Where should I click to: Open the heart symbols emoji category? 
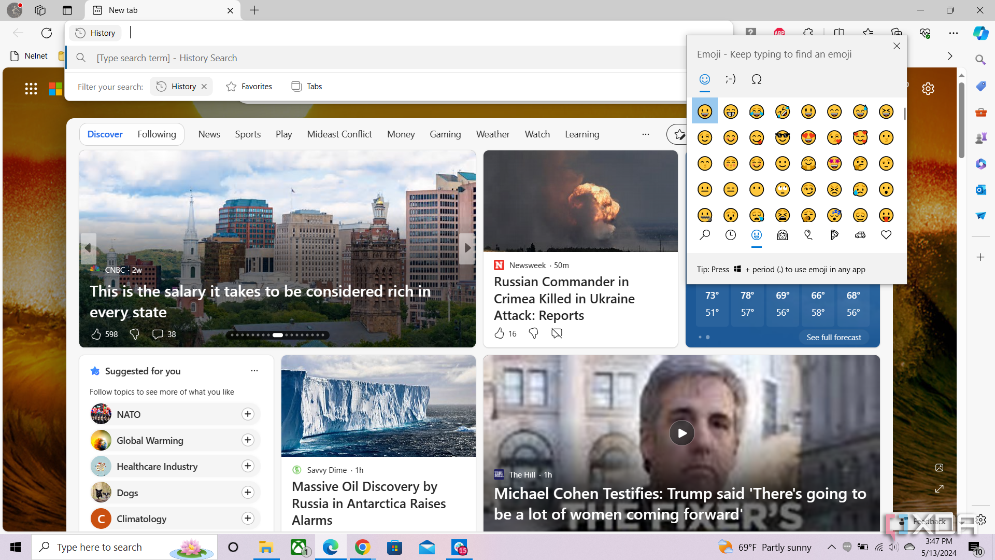point(886,235)
